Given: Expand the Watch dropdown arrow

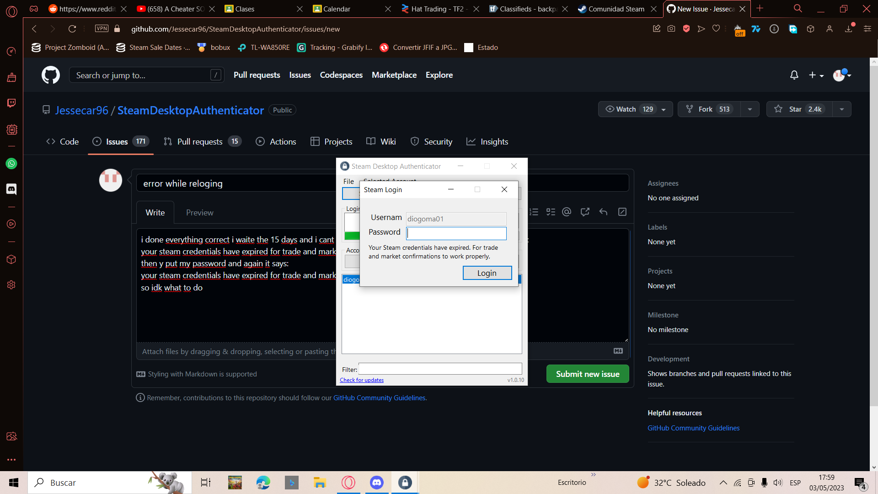Looking at the screenshot, I should click(x=664, y=109).
